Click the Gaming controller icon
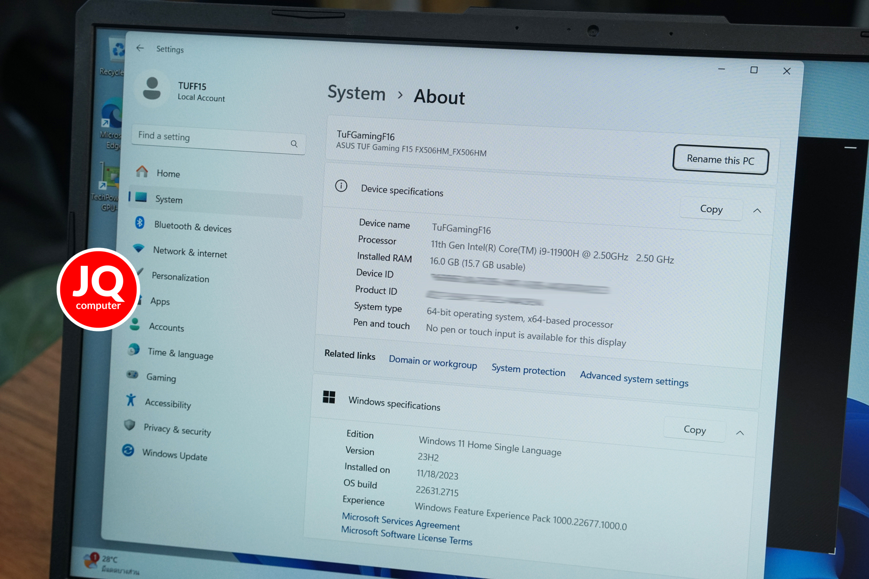This screenshot has width=869, height=579. pyautogui.click(x=132, y=374)
